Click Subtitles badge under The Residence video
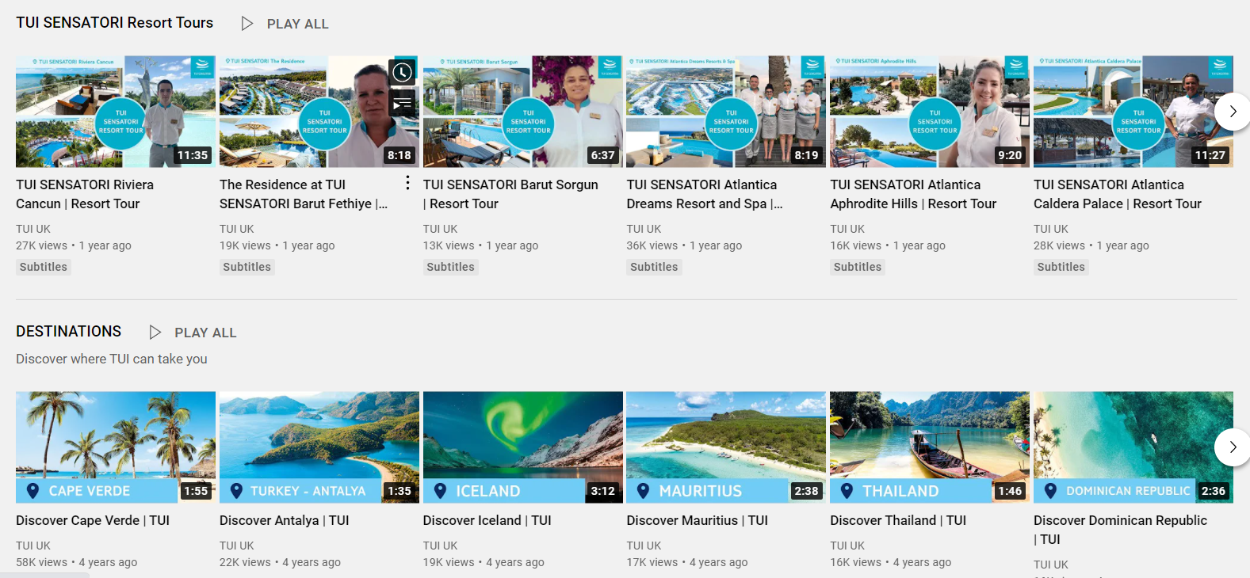The width and height of the screenshot is (1250, 578). tap(247, 267)
